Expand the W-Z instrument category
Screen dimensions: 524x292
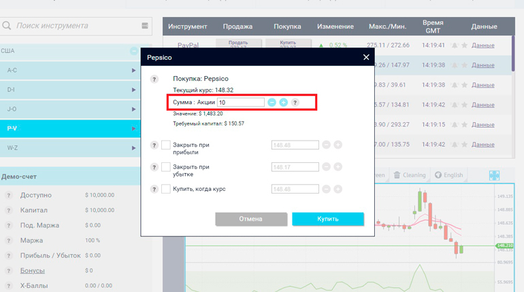(x=134, y=148)
